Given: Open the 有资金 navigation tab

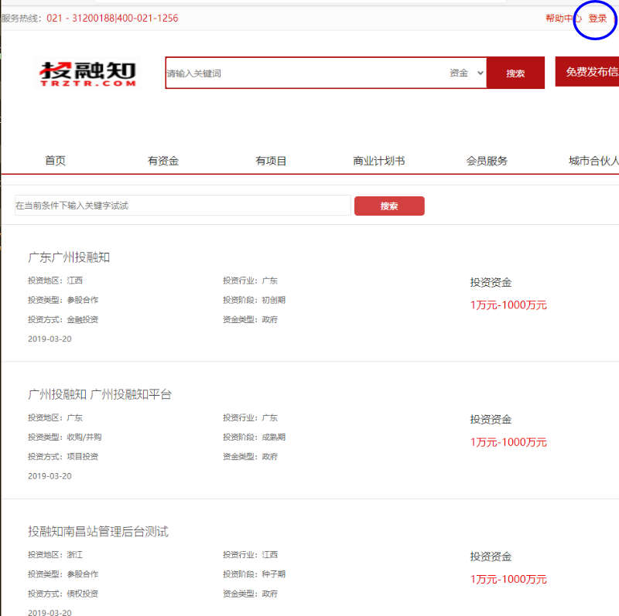Looking at the screenshot, I should click(x=163, y=161).
